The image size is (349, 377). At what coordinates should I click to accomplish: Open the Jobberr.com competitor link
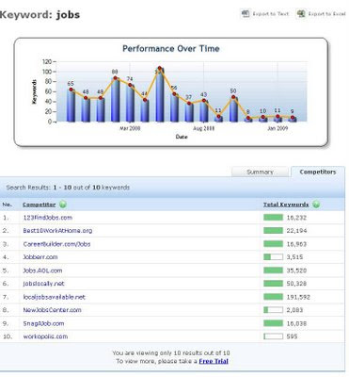40,257
